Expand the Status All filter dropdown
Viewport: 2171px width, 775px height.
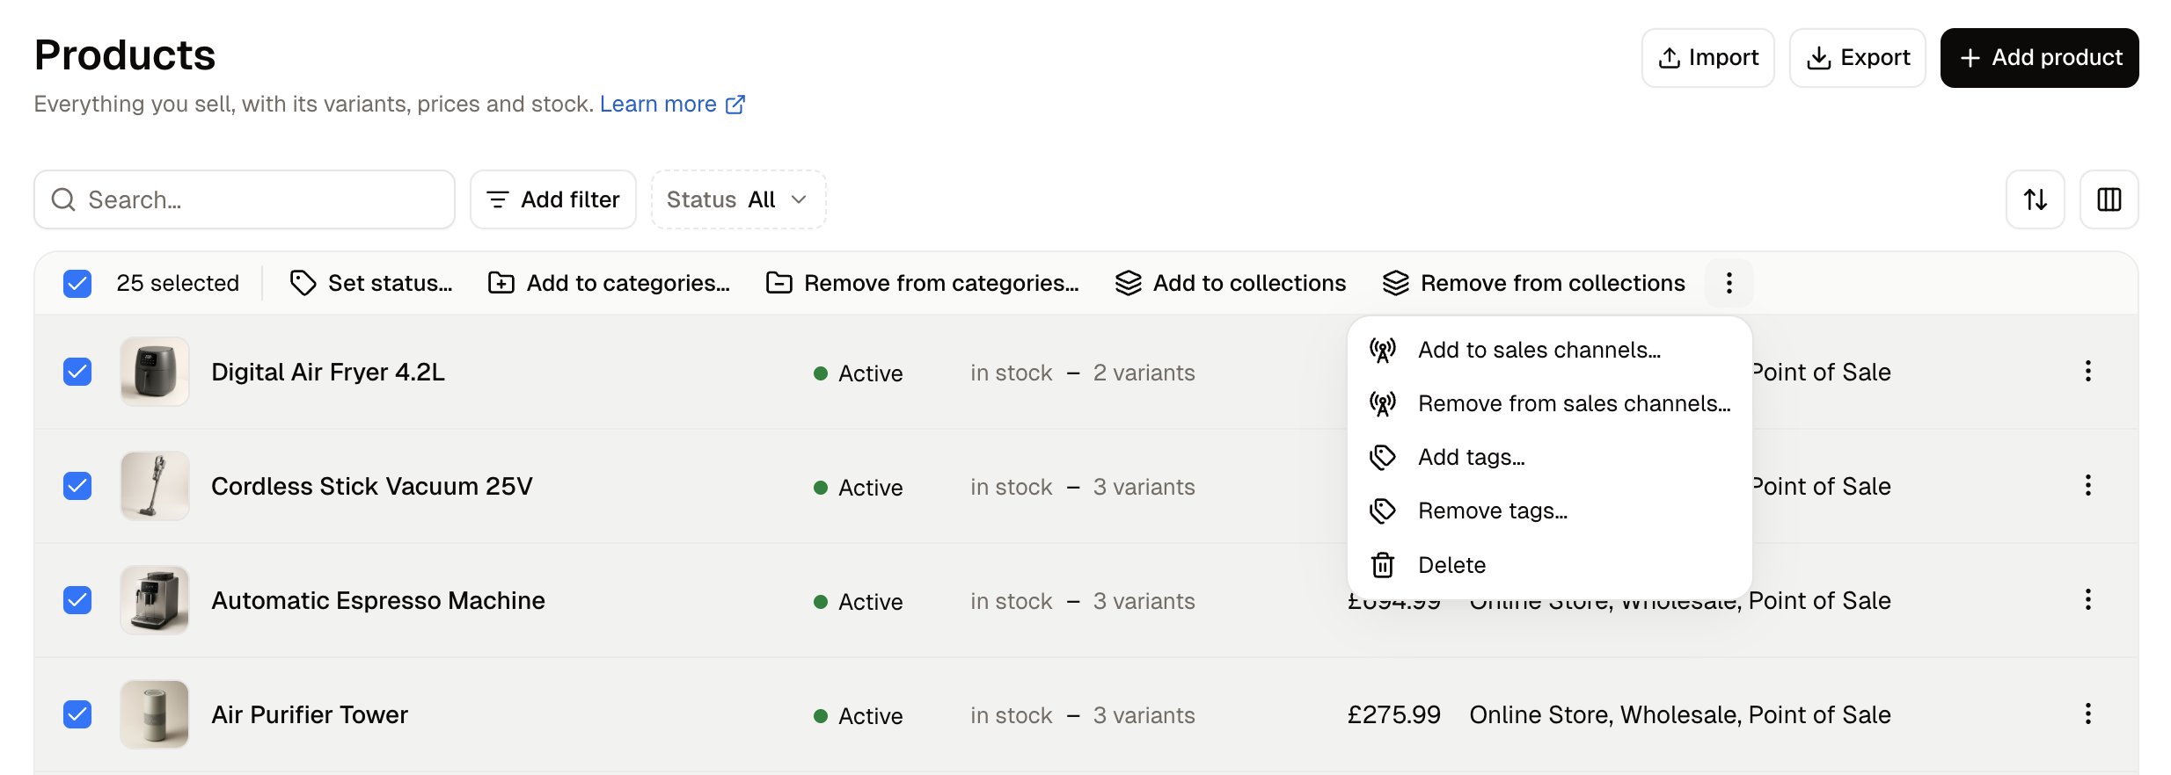738,199
